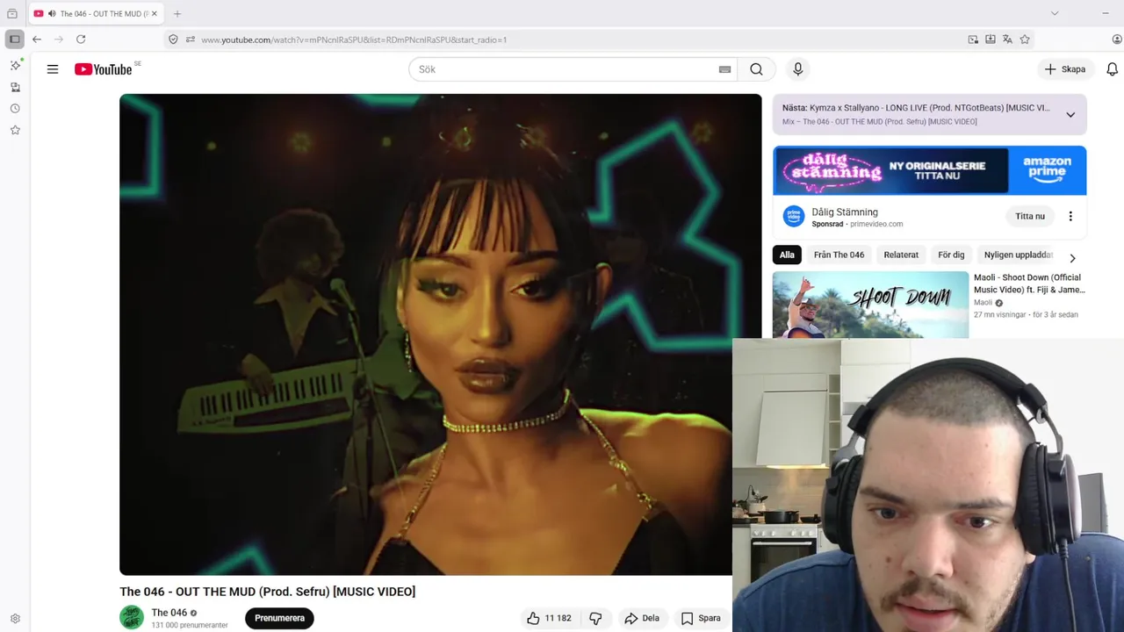Click the Dålig Stämning Amazon Prime banner
The height and width of the screenshot is (632, 1124).
pos(929,170)
